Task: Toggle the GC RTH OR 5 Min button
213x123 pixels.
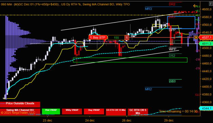Action: 138,112
